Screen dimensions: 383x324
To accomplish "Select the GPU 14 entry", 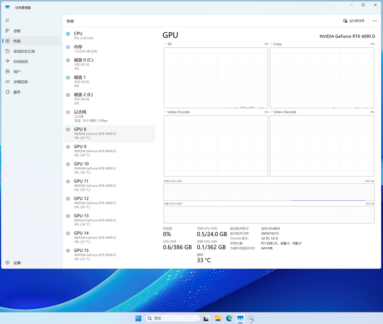I will (x=109, y=238).
